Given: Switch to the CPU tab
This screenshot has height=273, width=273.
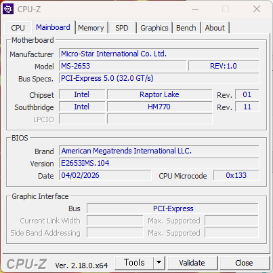Looking at the screenshot, I should coord(18,28).
